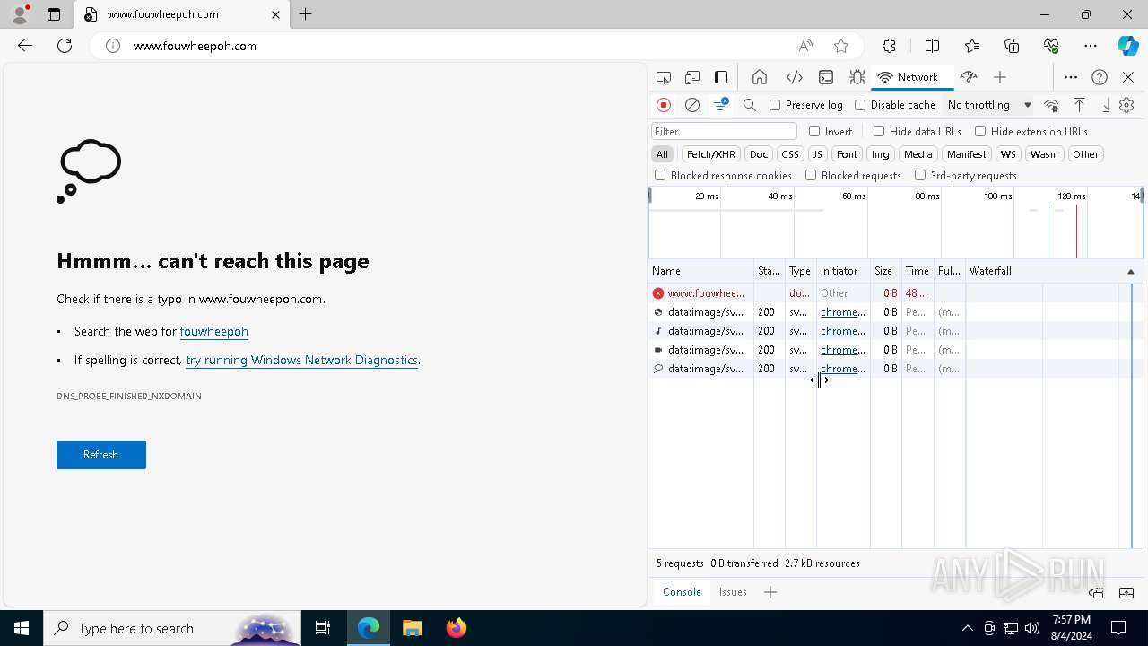The image size is (1148, 646).
Task: Click Read aloud icon in address bar
Action: pos(805,46)
